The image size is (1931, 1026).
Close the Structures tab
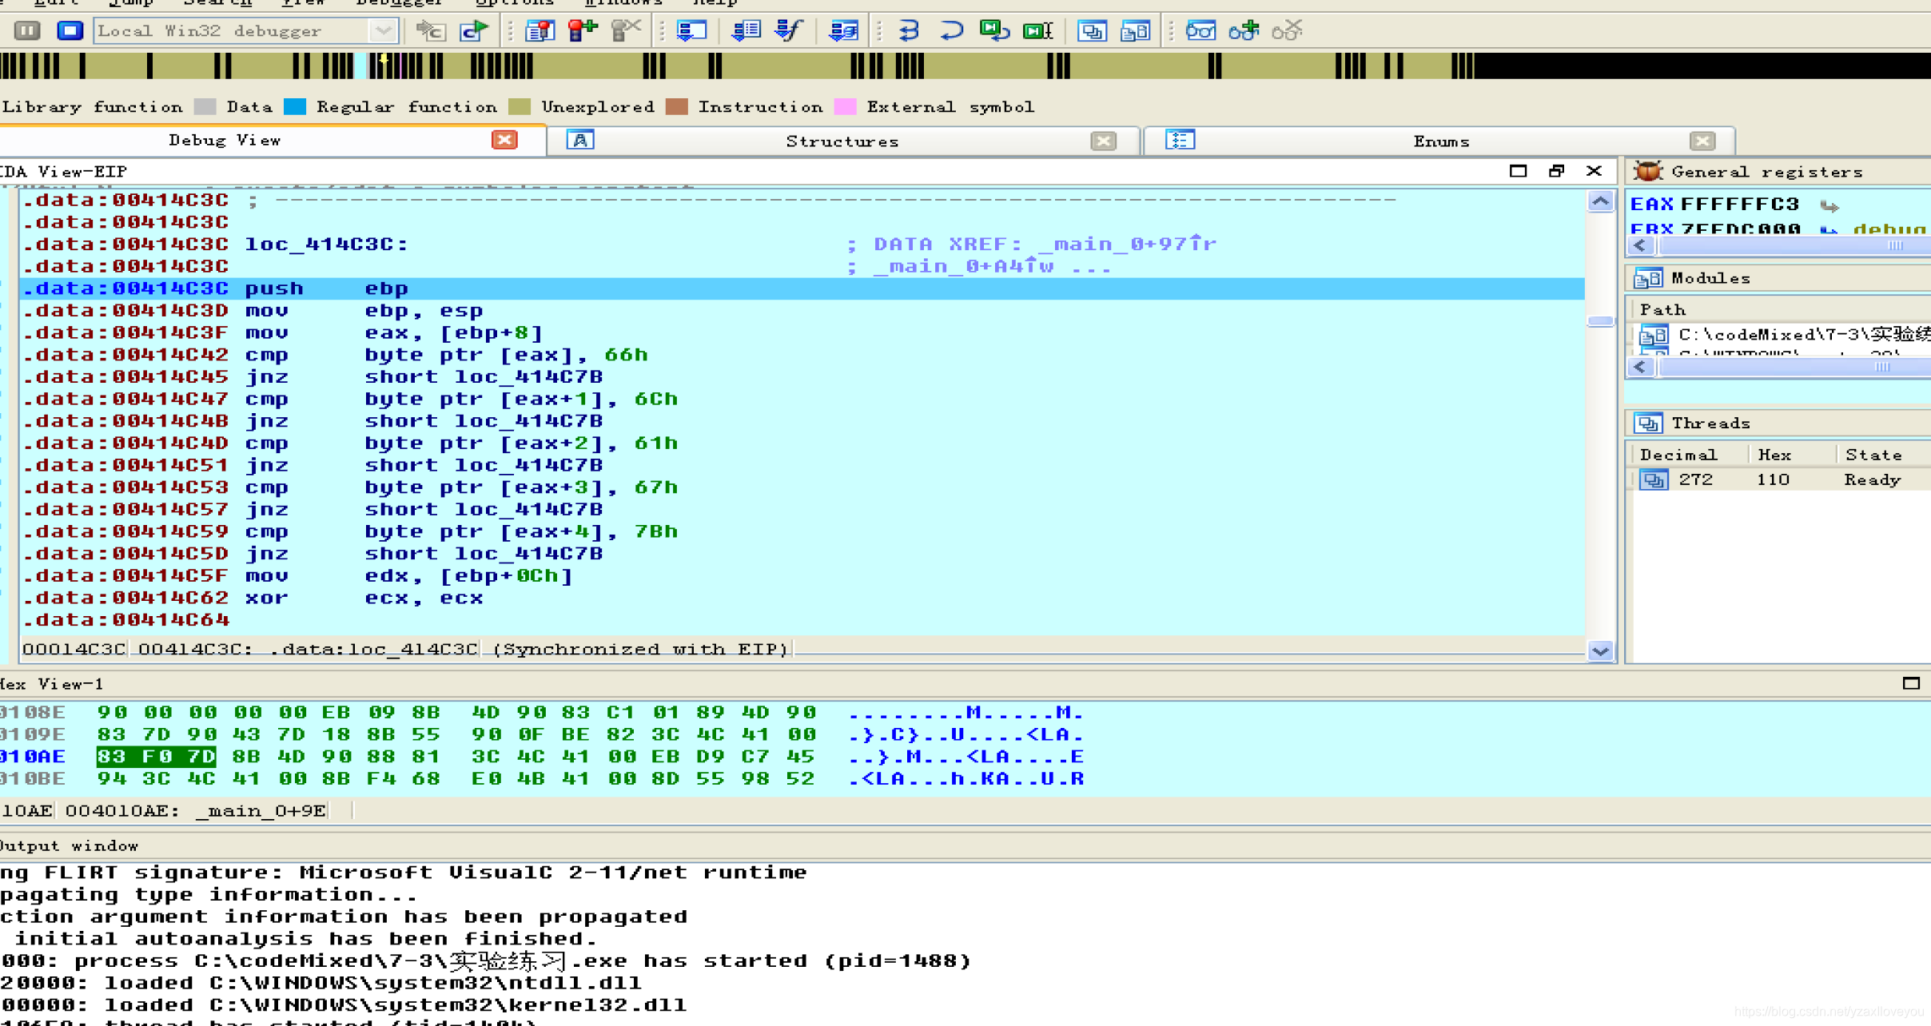1103,141
